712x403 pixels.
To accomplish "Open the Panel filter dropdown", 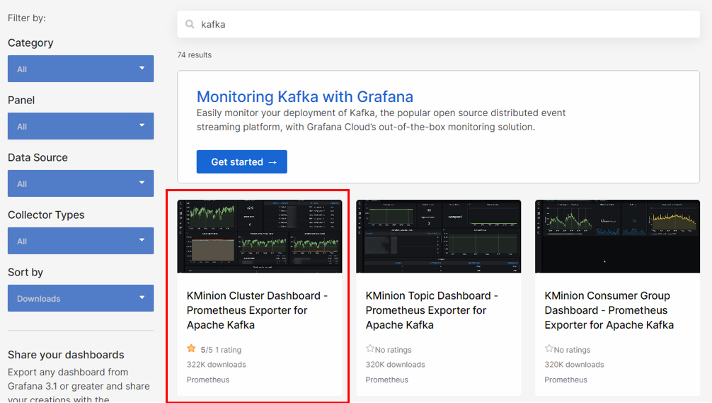I will [81, 126].
